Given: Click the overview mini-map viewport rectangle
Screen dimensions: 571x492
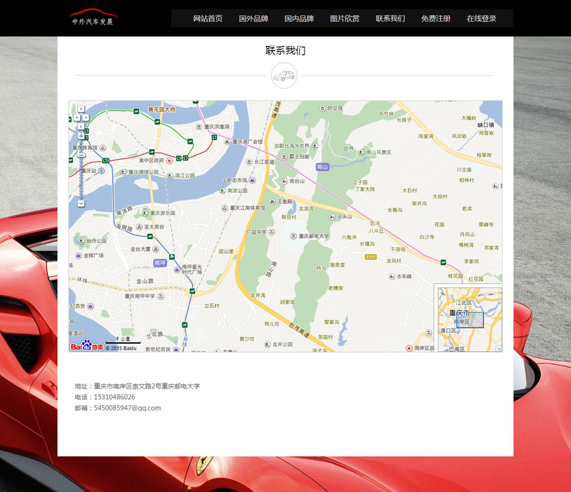Looking at the screenshot, I should click(x=470, y=319).
